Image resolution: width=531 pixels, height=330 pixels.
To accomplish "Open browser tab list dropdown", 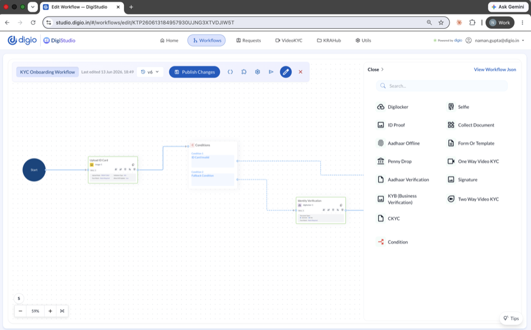I will pyautogui.click(x=32, y=6).
